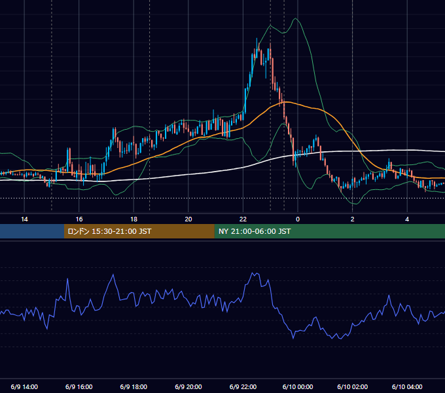Click the hour 4 axis tick label
The image size is (445, 393).
click(x=407, y=219)
